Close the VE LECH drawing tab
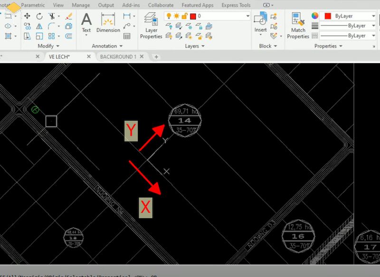The width and height of the screenshot is (380, 277). (x=89, y=57)
